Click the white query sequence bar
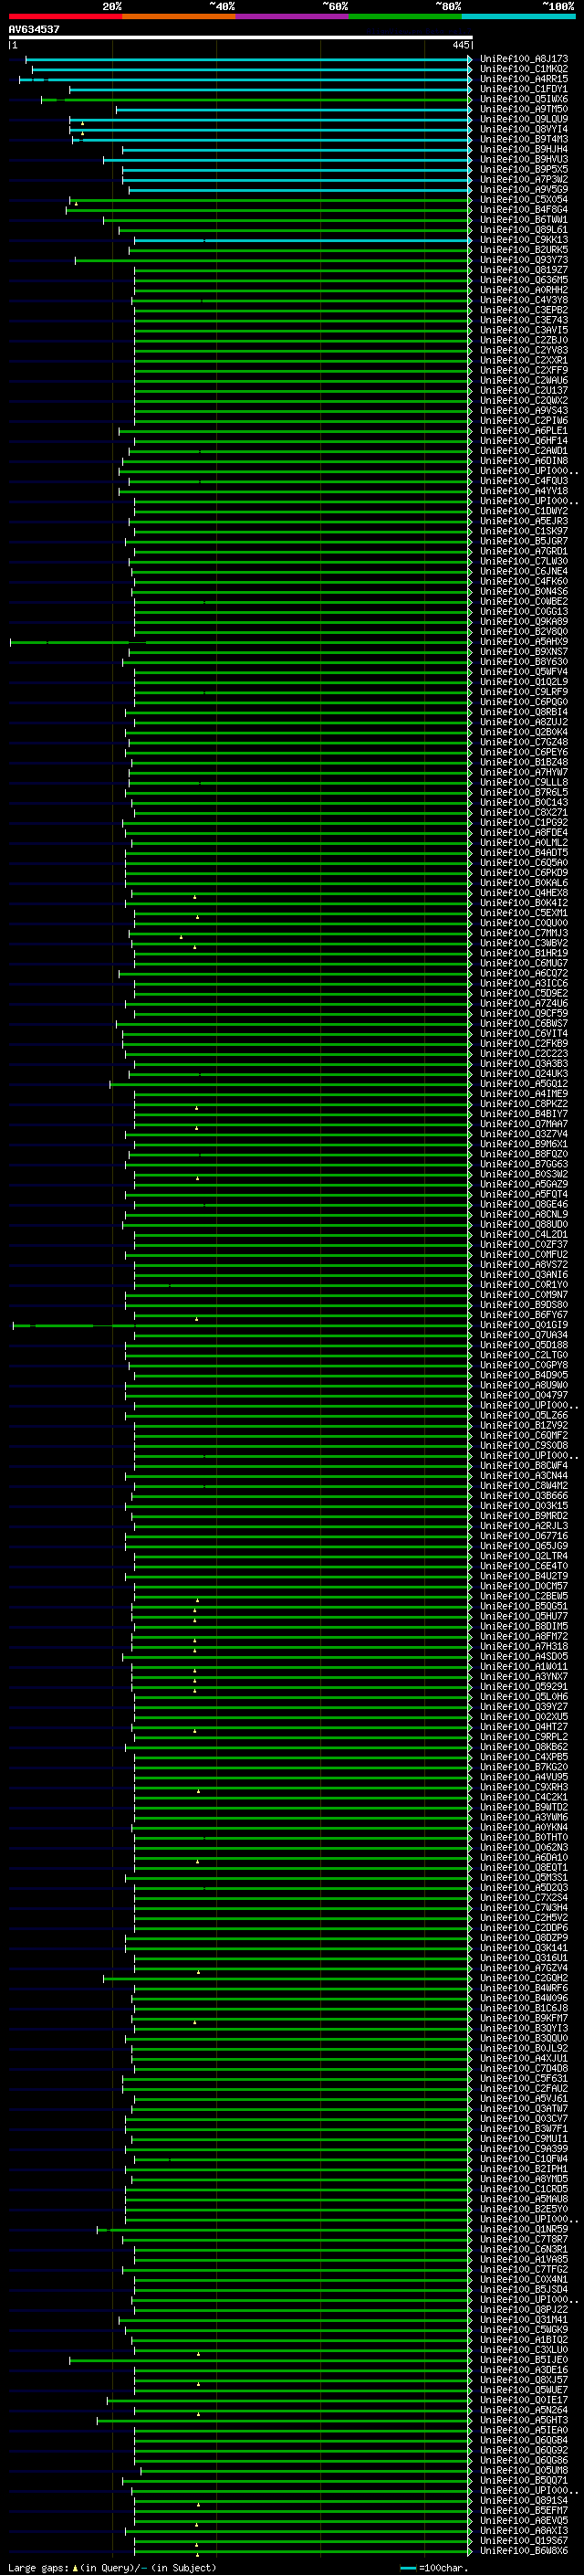584x2575 pixels. (240, 38)
